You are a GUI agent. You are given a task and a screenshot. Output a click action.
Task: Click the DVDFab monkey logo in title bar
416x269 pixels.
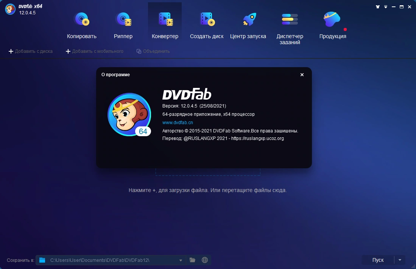(x=10, y=9)
